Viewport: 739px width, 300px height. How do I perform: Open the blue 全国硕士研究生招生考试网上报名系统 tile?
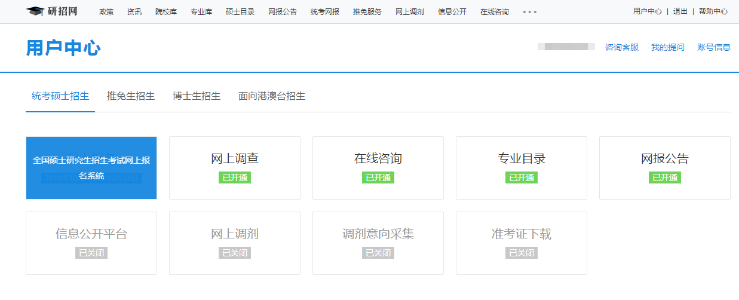(91, 167)
